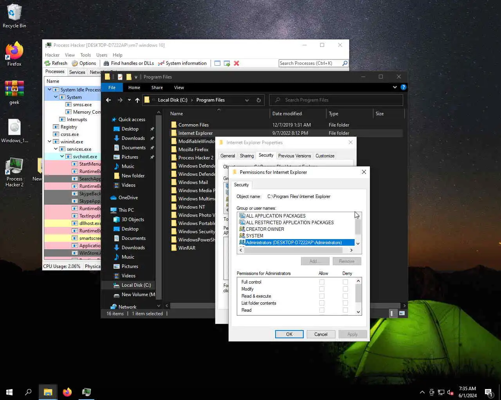Switch to large icons view in Explorer status bar

[x=402, y=313]
